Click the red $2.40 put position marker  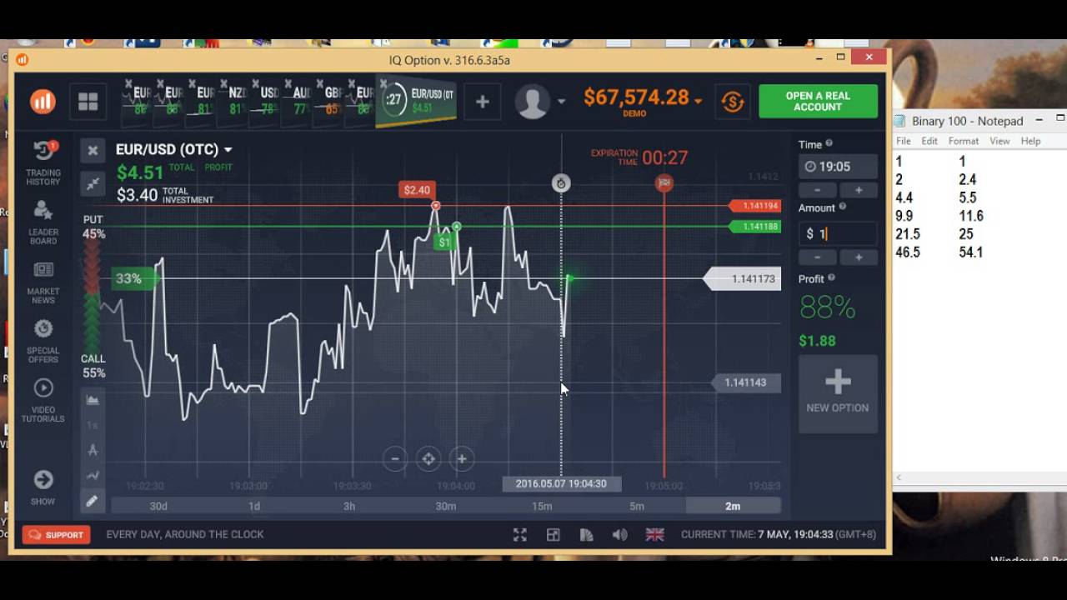tap(417, 190)
